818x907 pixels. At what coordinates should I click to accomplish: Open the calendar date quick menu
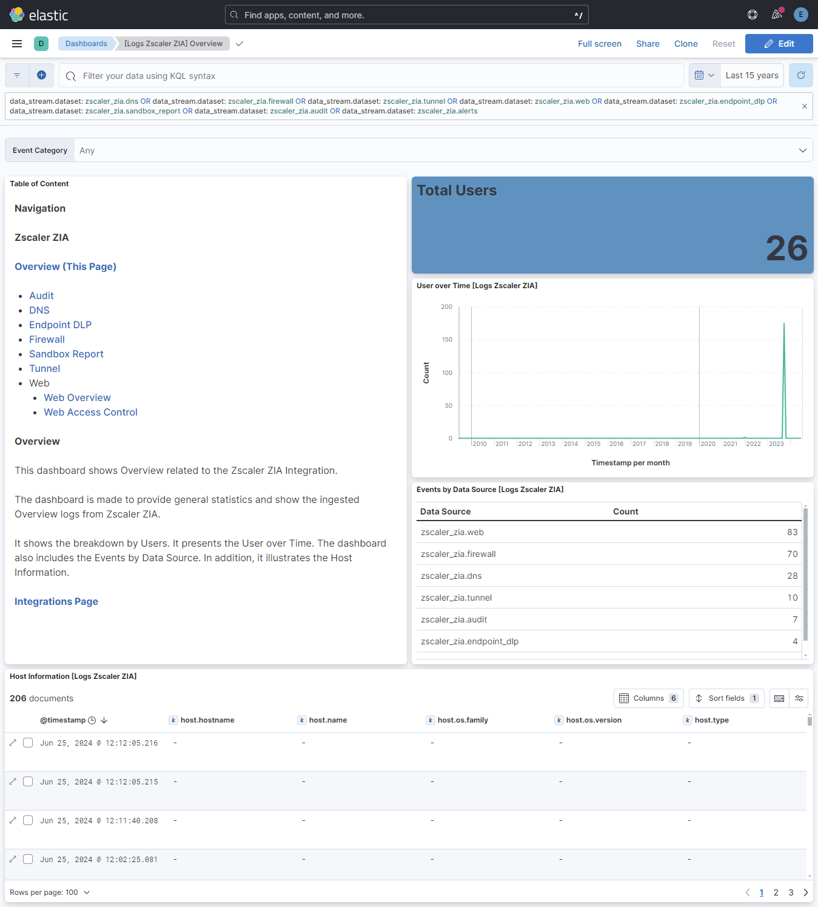pyautogui.click(x=705, y=75)
